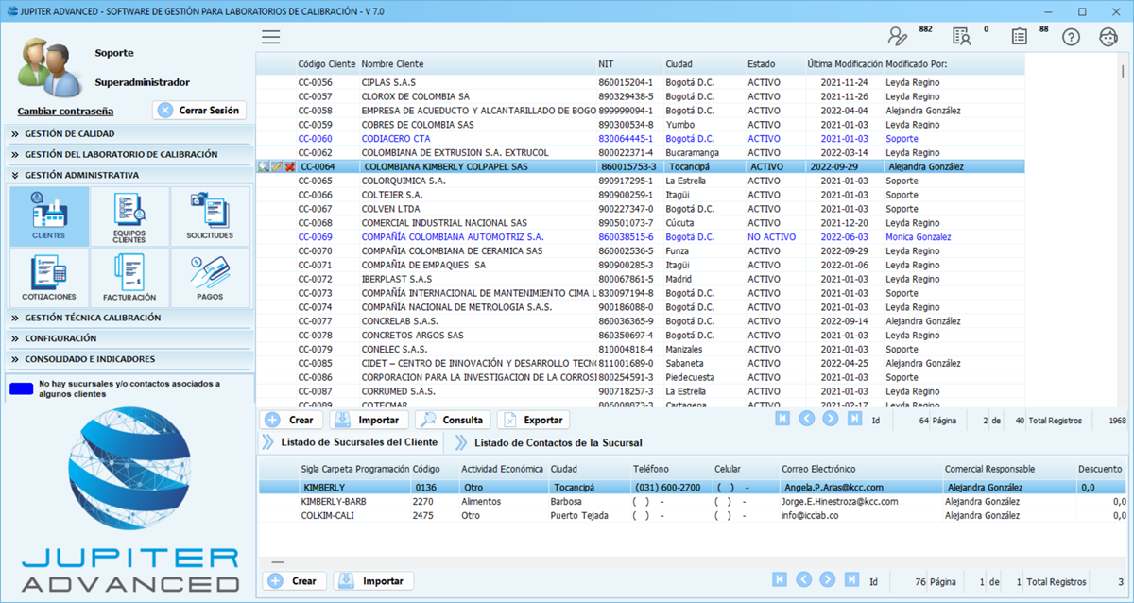This screenshot has height=603, width=1134.
Task: Expand Gestión Técnica Calibración section
Action: click(x=93, y=319)
